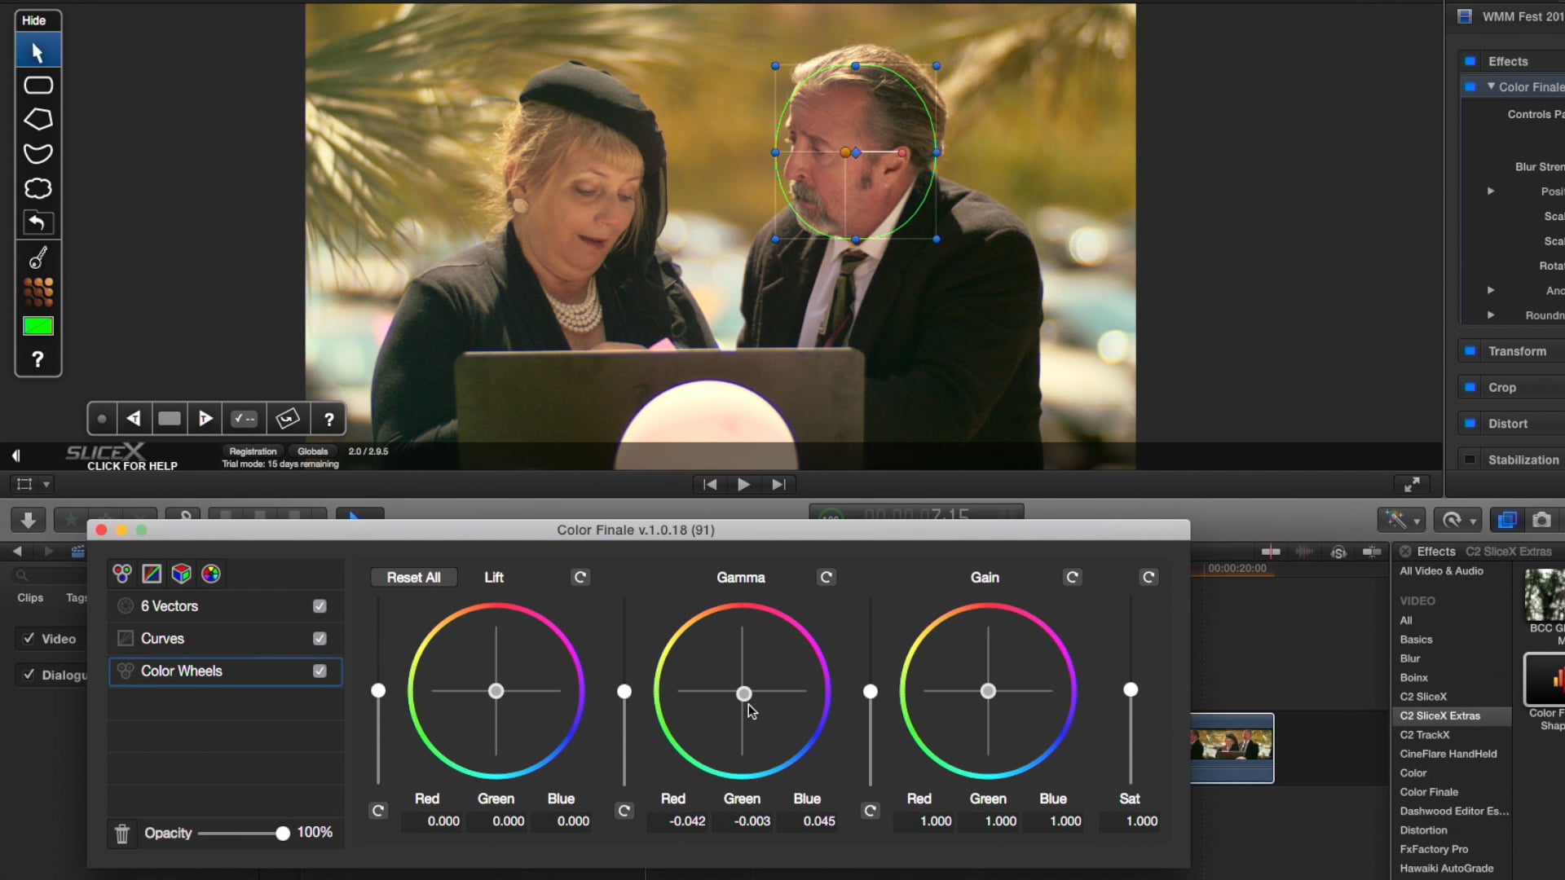The height and width of the screenshot is (880, 1565).
Task: Toggle the Dialogue checkbox in browser sidebar
Action: 29,675
